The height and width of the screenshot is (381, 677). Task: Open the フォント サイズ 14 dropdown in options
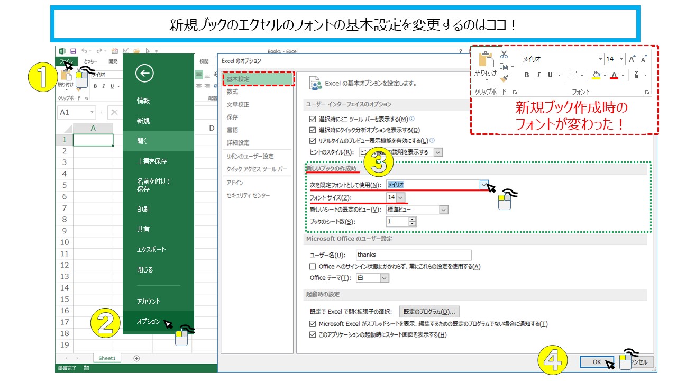[400, 197]
